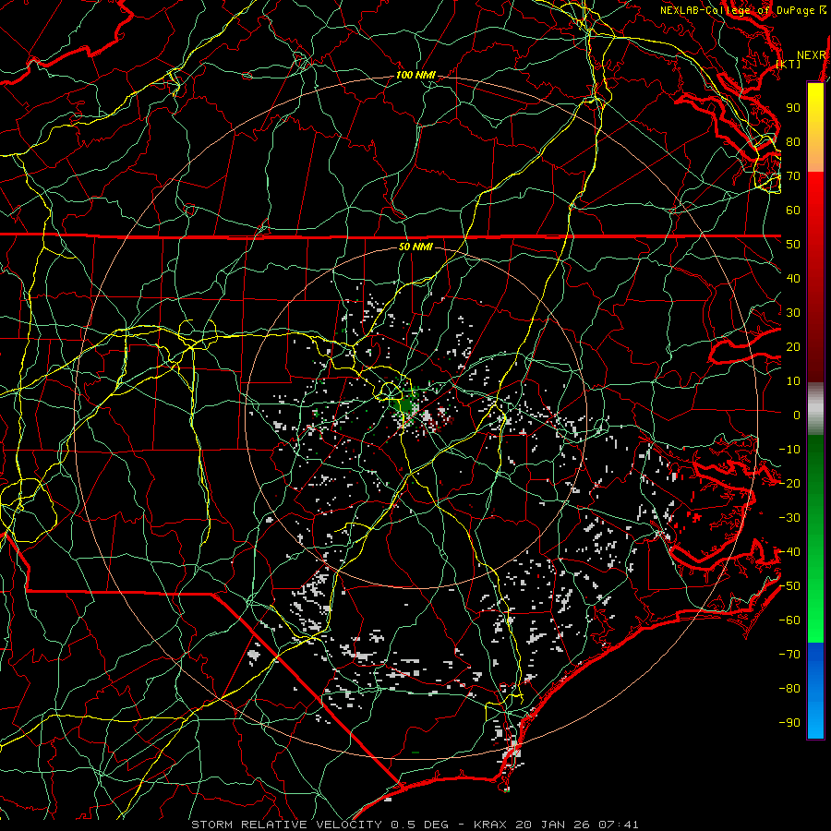Click the green radar echo cluster at radar center
This screenshot has height=831, width=831.
point(406,405)
